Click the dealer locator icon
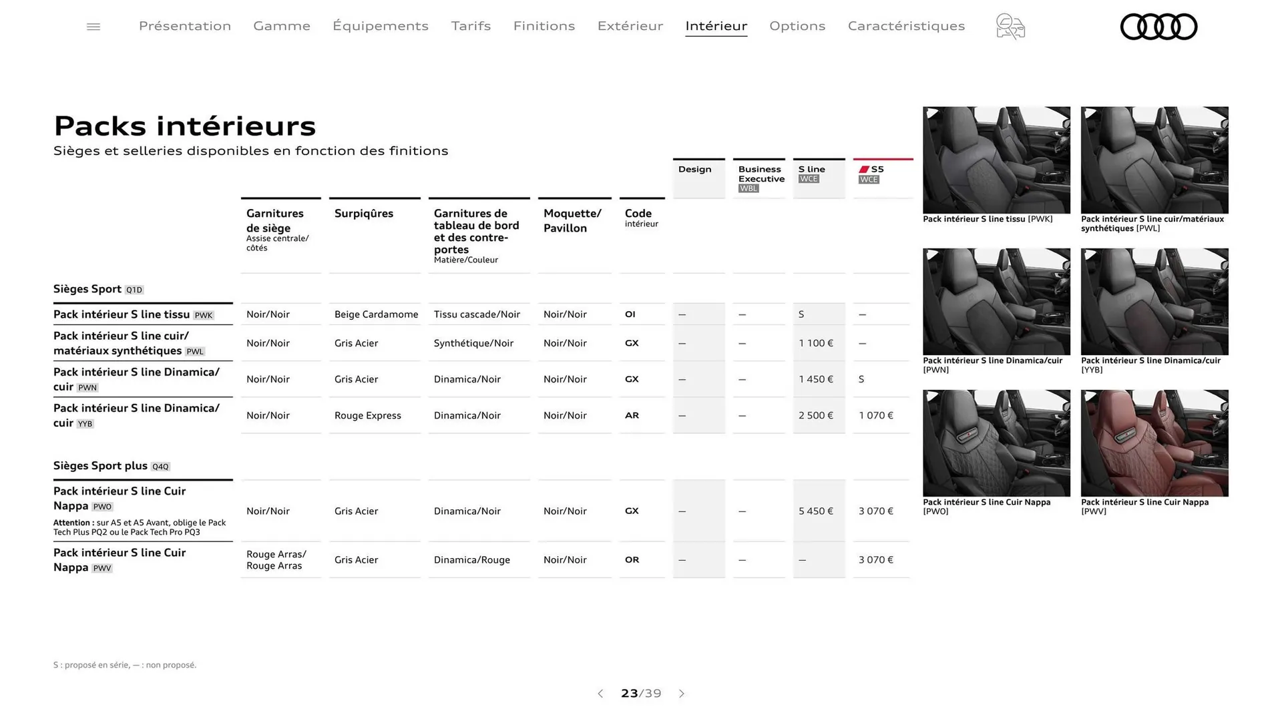 (1010, 26)
